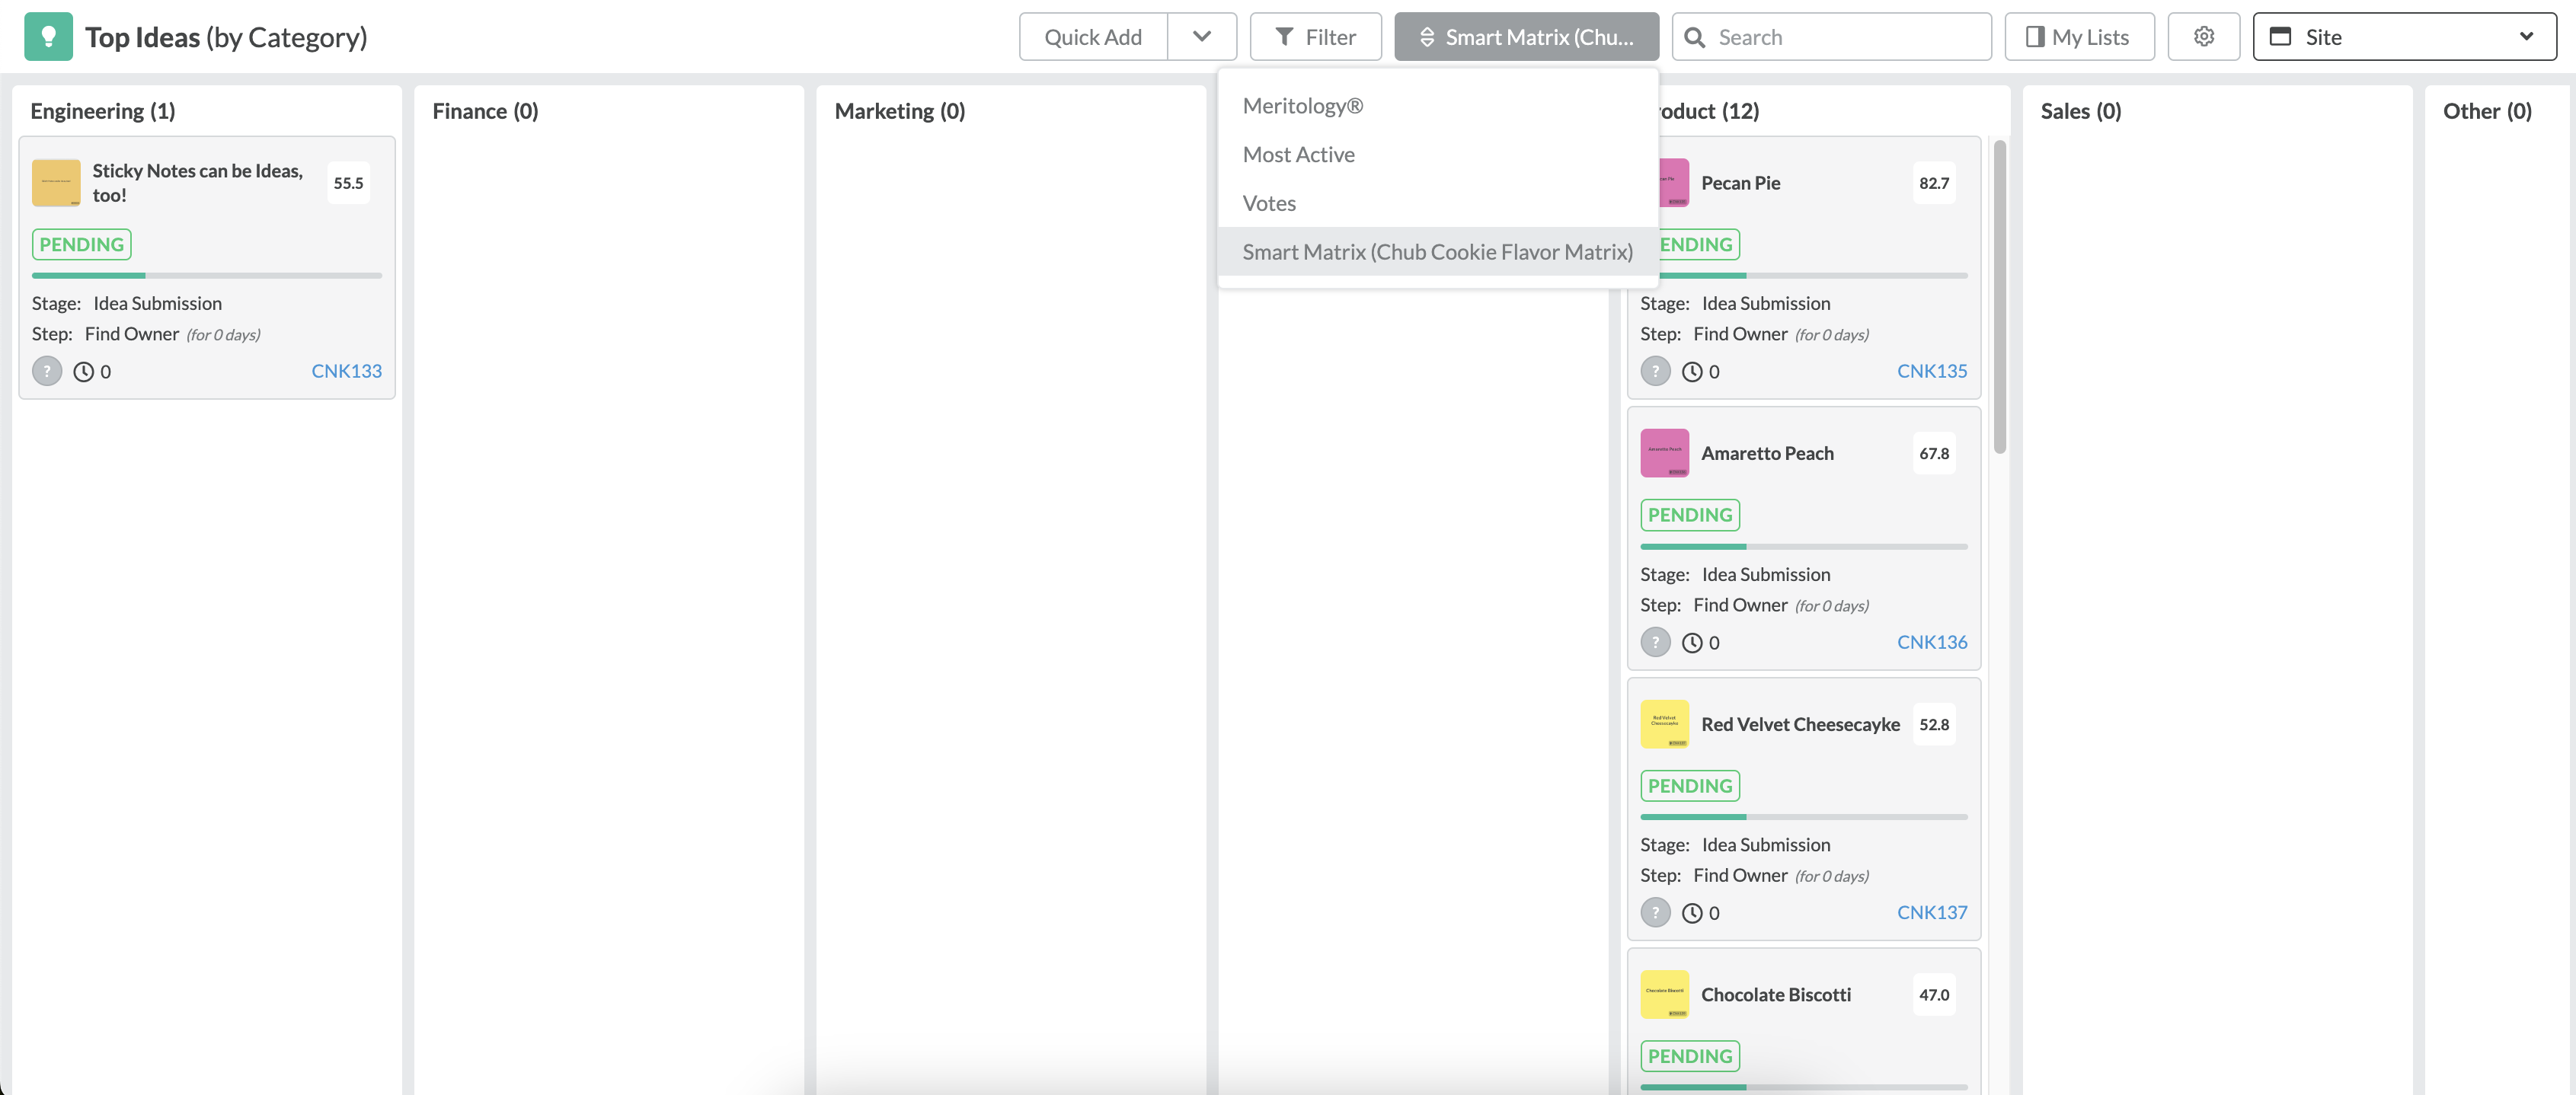
Task: Click the clock icon on Amaretto Peach card
Action: [1692, 643]
